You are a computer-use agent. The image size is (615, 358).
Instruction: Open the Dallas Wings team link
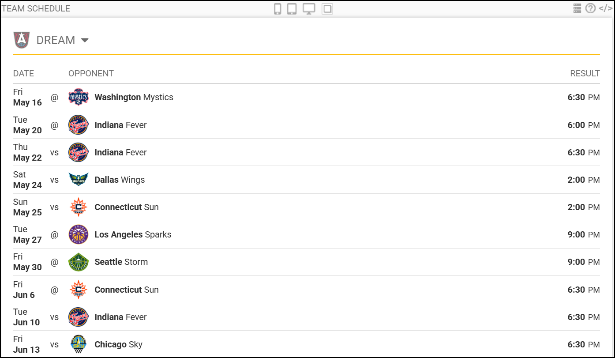[120, 180]
